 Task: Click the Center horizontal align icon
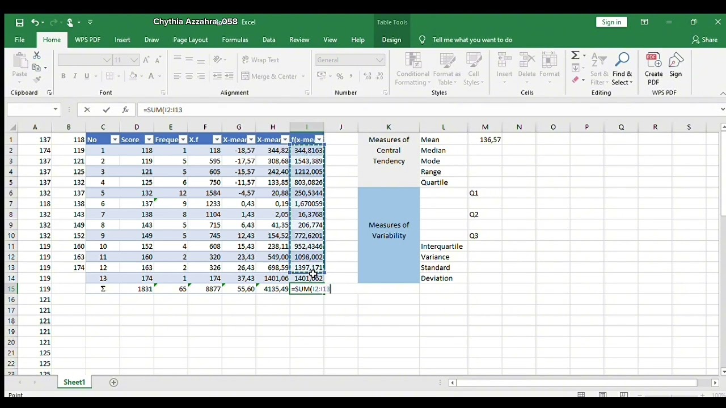point(189,76)
